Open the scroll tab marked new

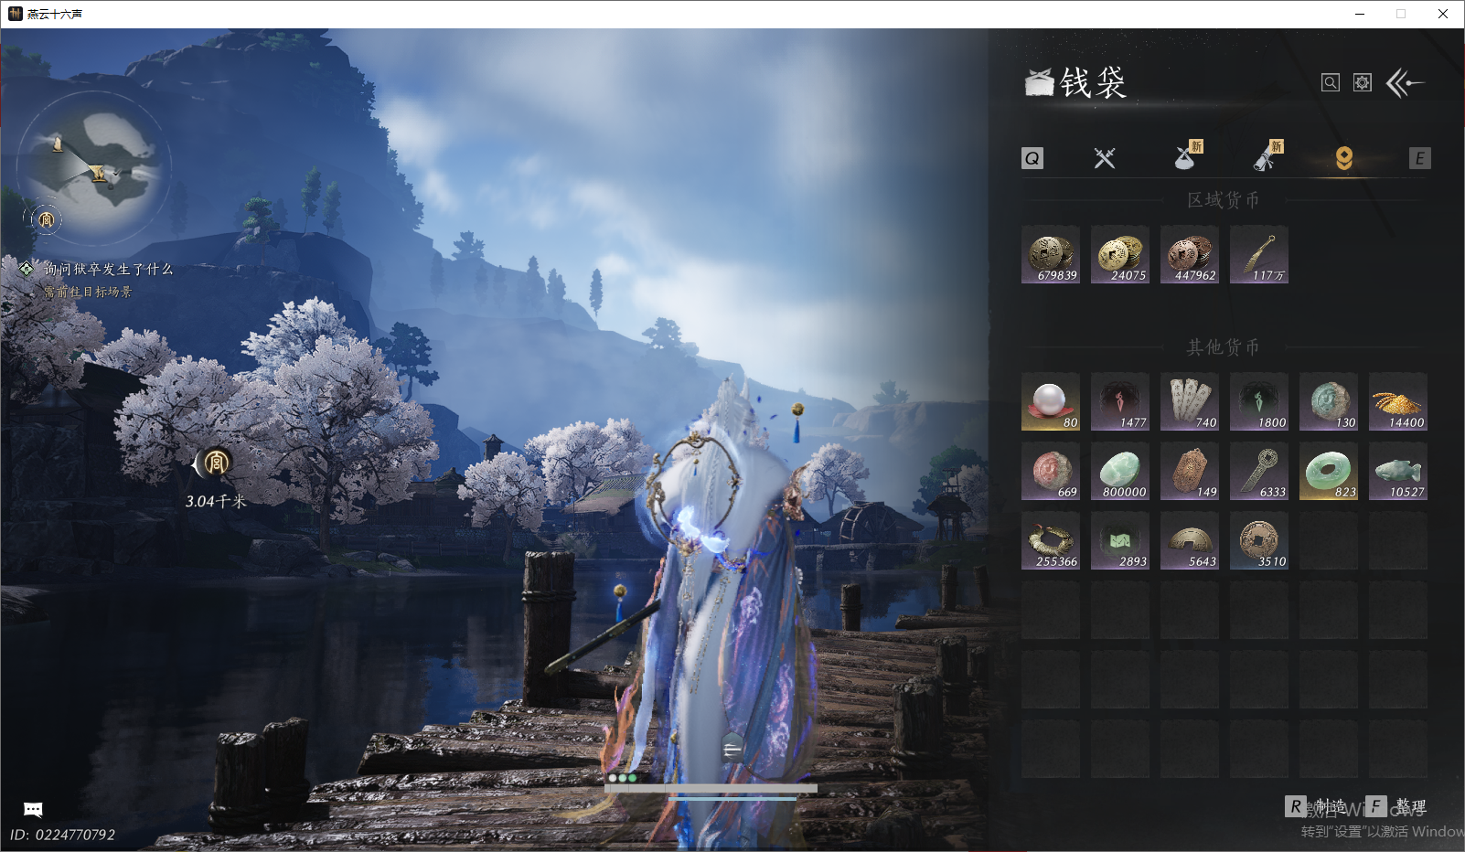(1266, 158)
